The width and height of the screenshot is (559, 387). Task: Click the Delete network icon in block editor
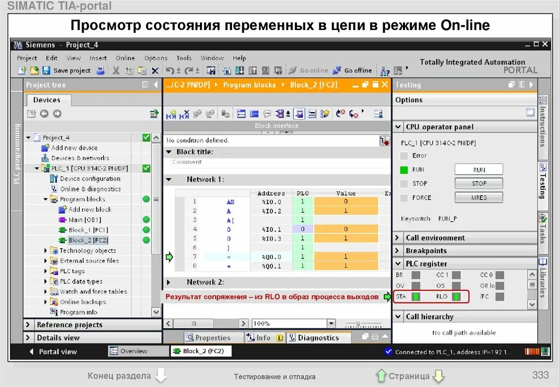click(x=185, y=114)
